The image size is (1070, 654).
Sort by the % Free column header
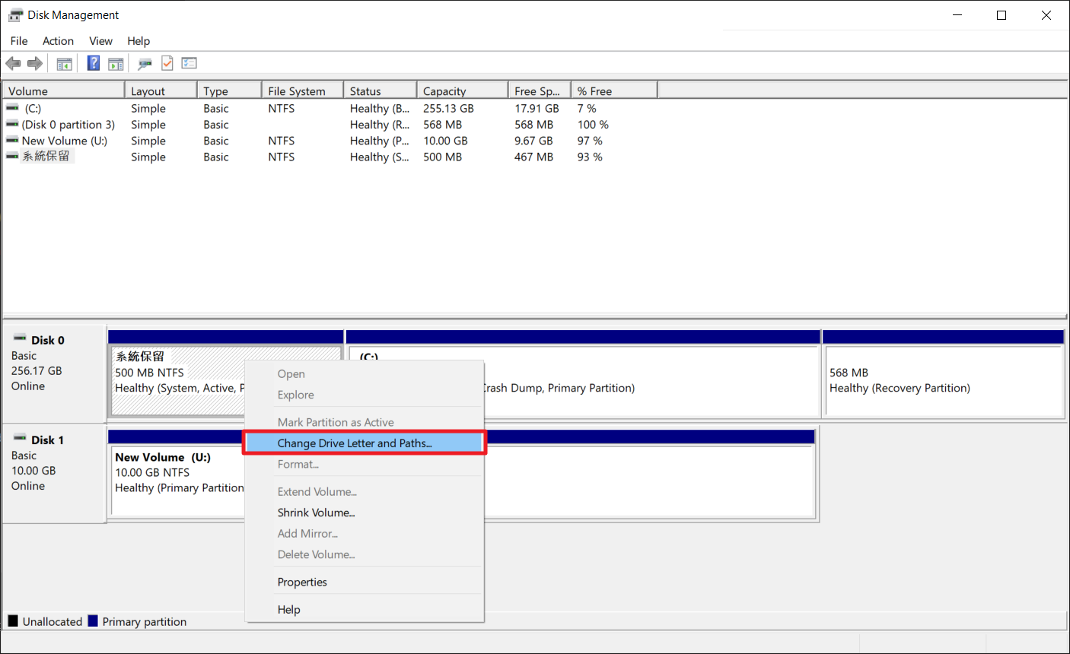click(x=614, y=90)
